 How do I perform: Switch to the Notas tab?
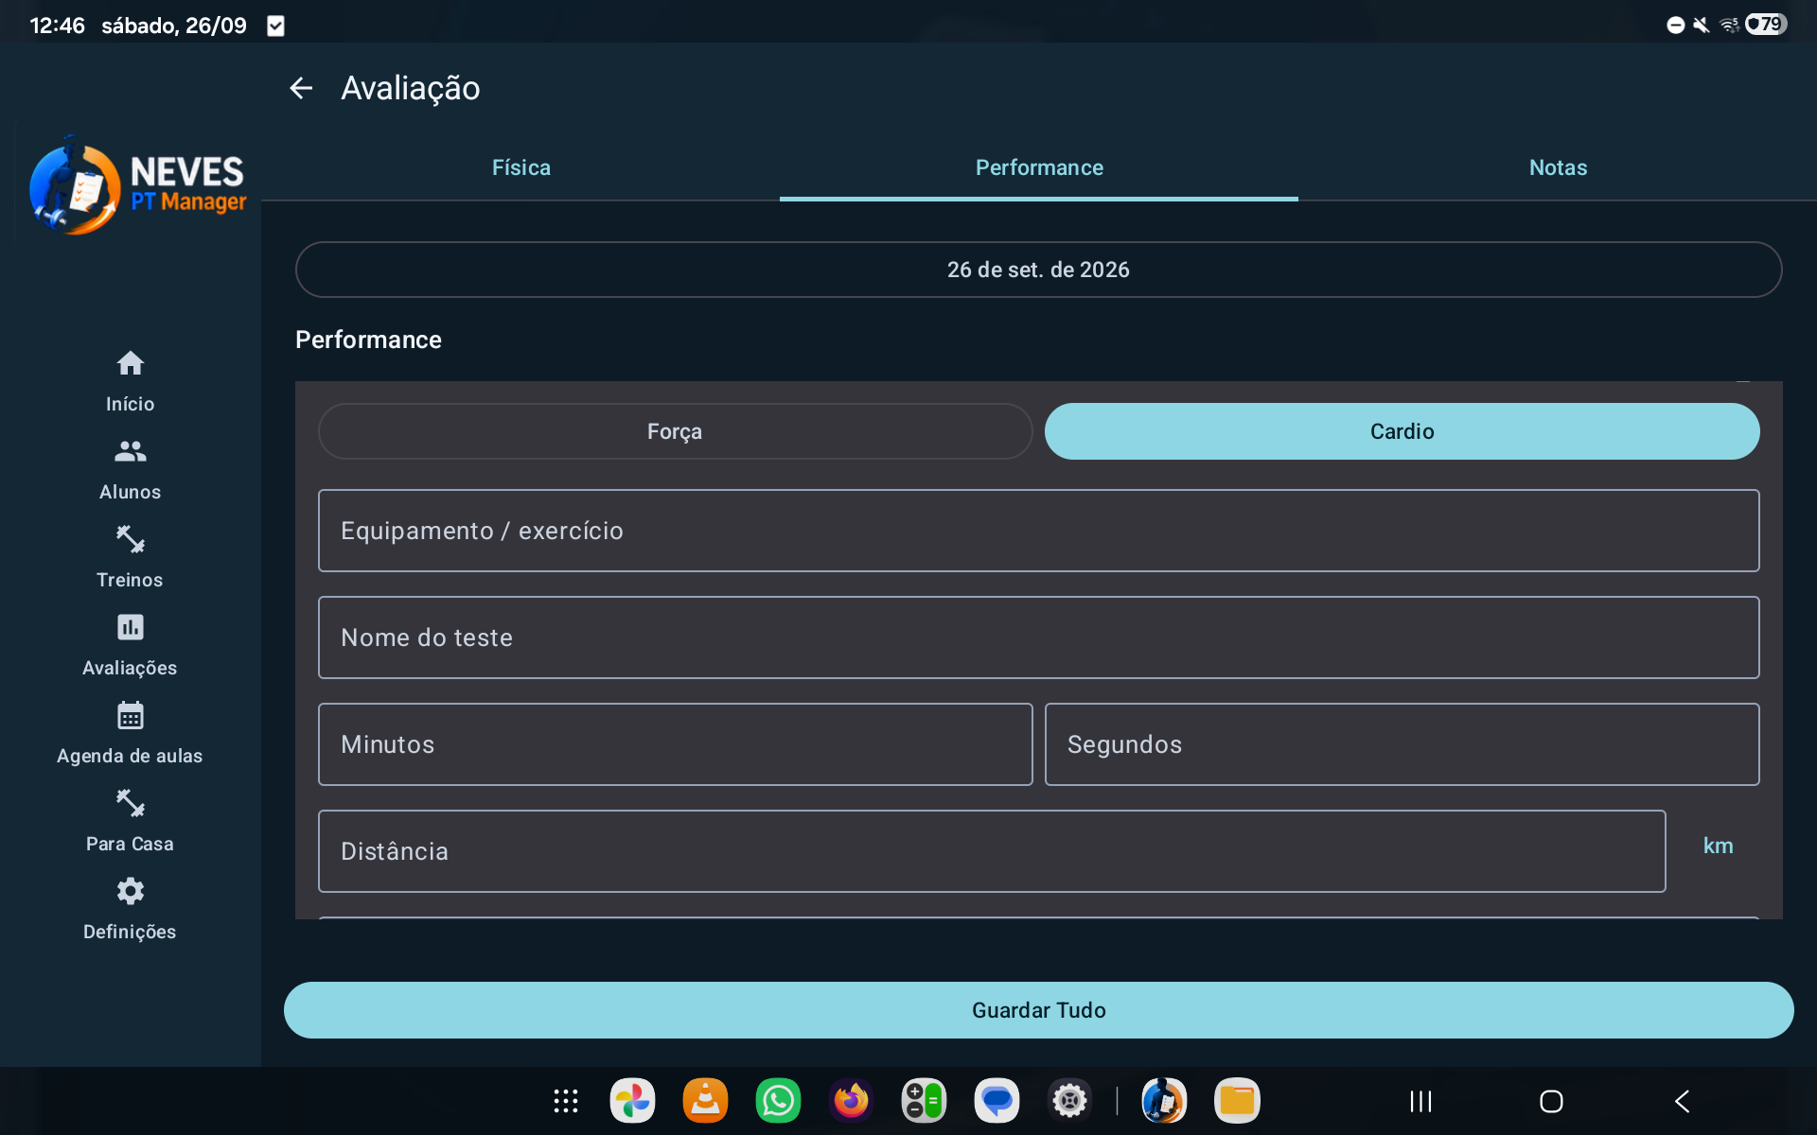point(1558,167)
